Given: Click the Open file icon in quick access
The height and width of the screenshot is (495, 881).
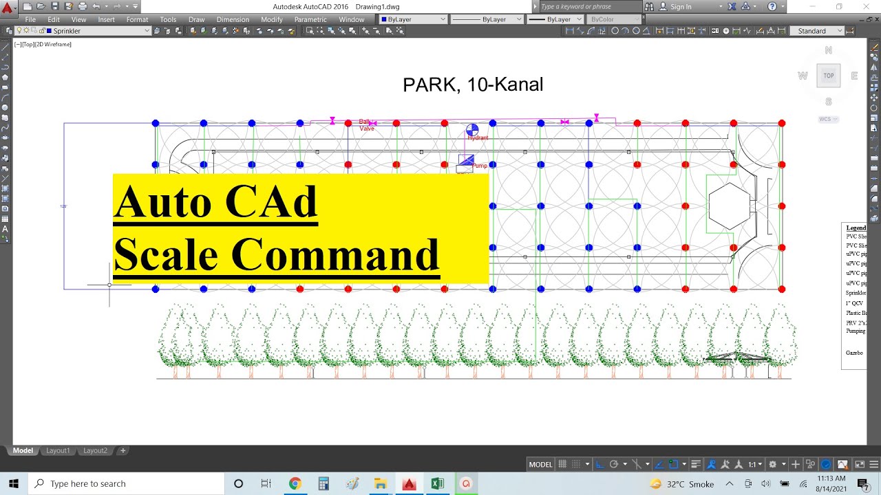Looking at the screenshot, I should coord(41,6).
